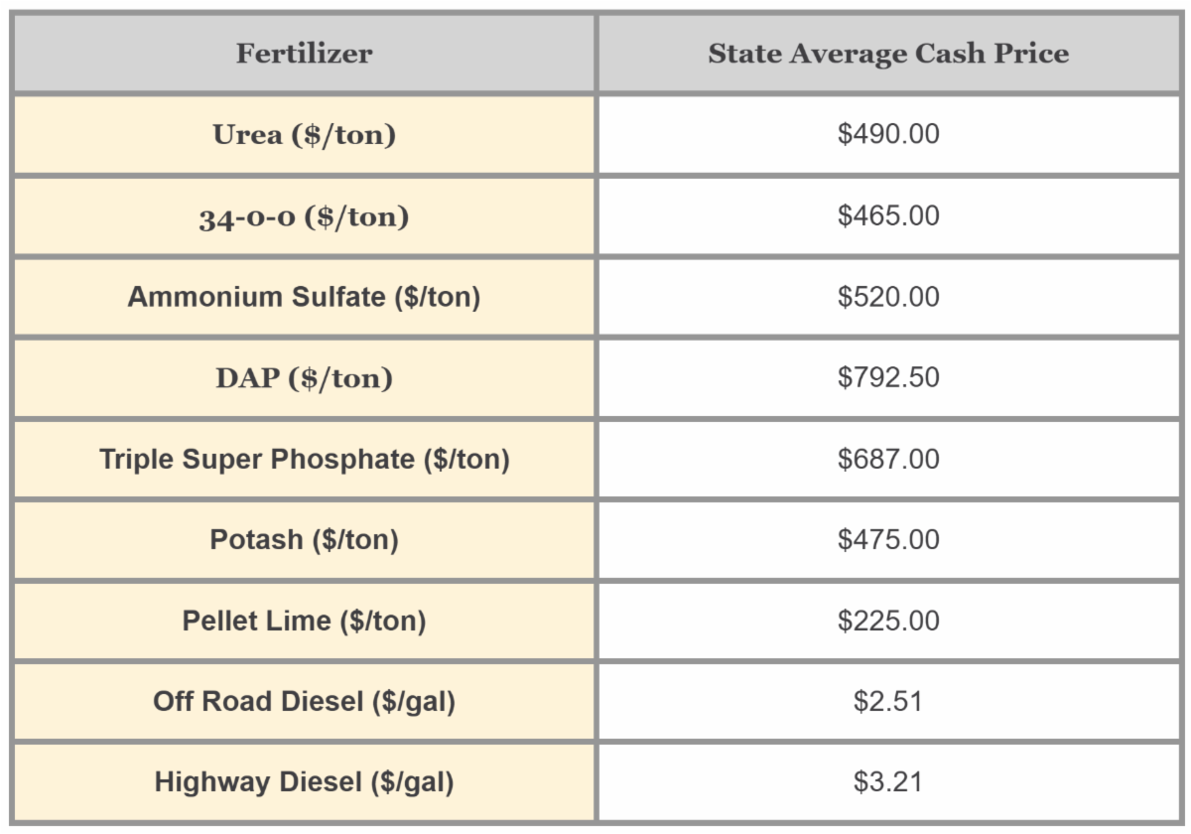Select the 34-0-0 ($/ton) cell
Screen dimensions: 1191x834
[304, 216]
